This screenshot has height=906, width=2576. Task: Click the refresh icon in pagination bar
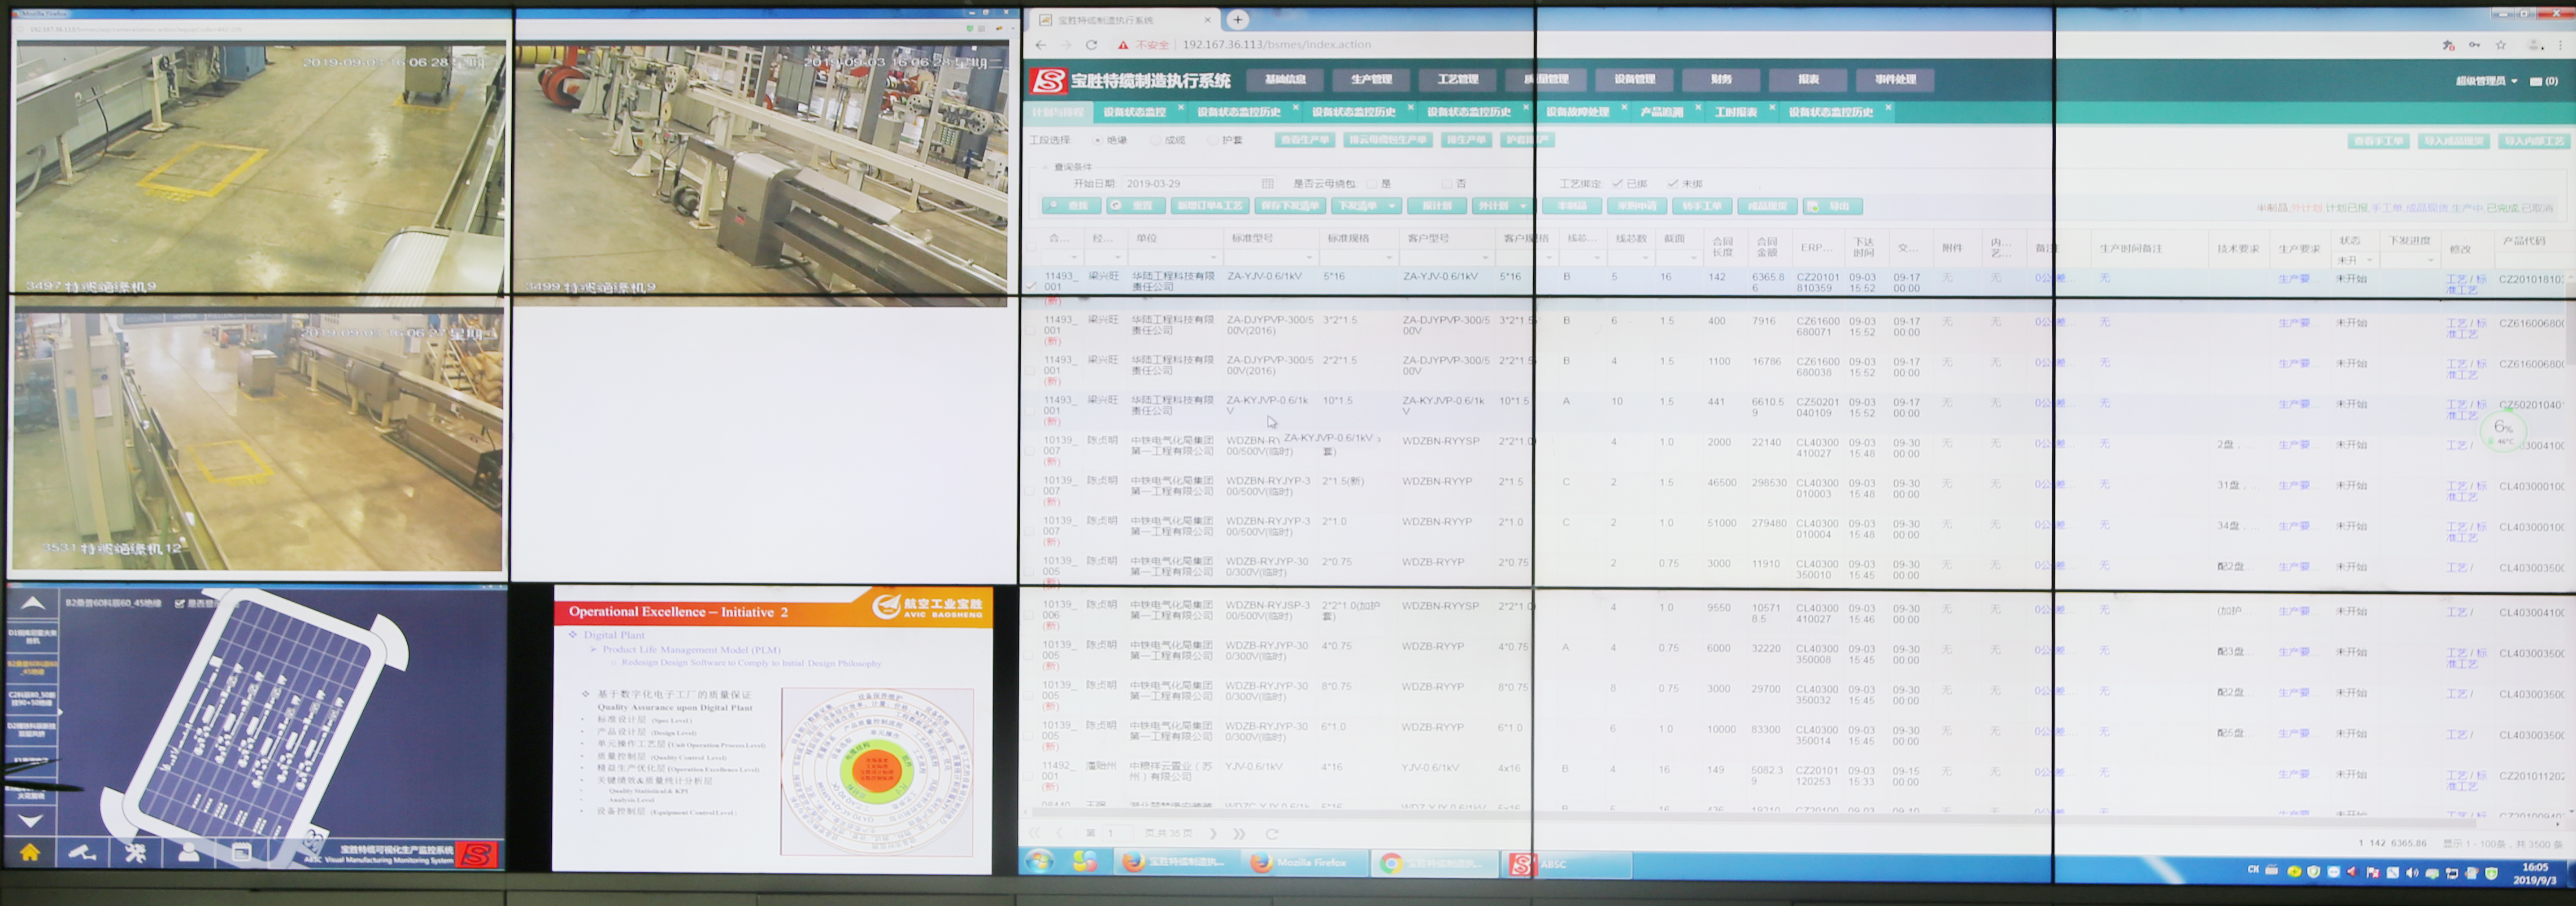click(1272, 833)
